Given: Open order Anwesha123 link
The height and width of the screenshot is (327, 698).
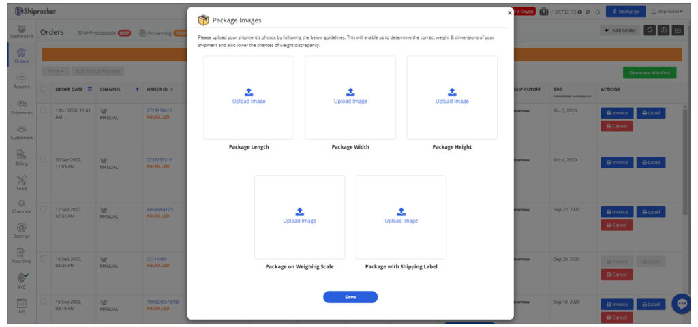Looking at the screenshot, I should click(x=158, y=209).
